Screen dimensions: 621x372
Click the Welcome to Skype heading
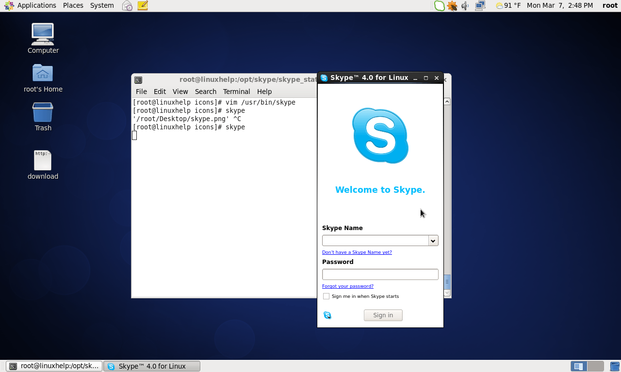(380, 190)
